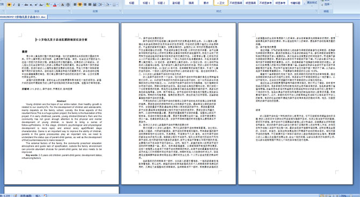
Task: Align text left
Action: tap(75, 4)
